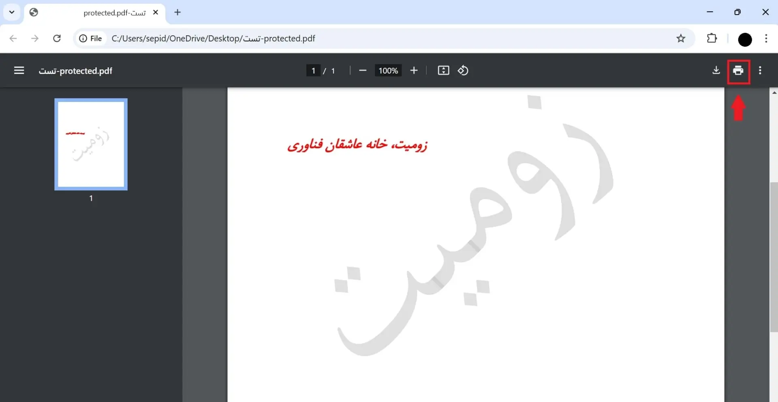
Task: Click the download PDF icon
Action: coord(716,70)
